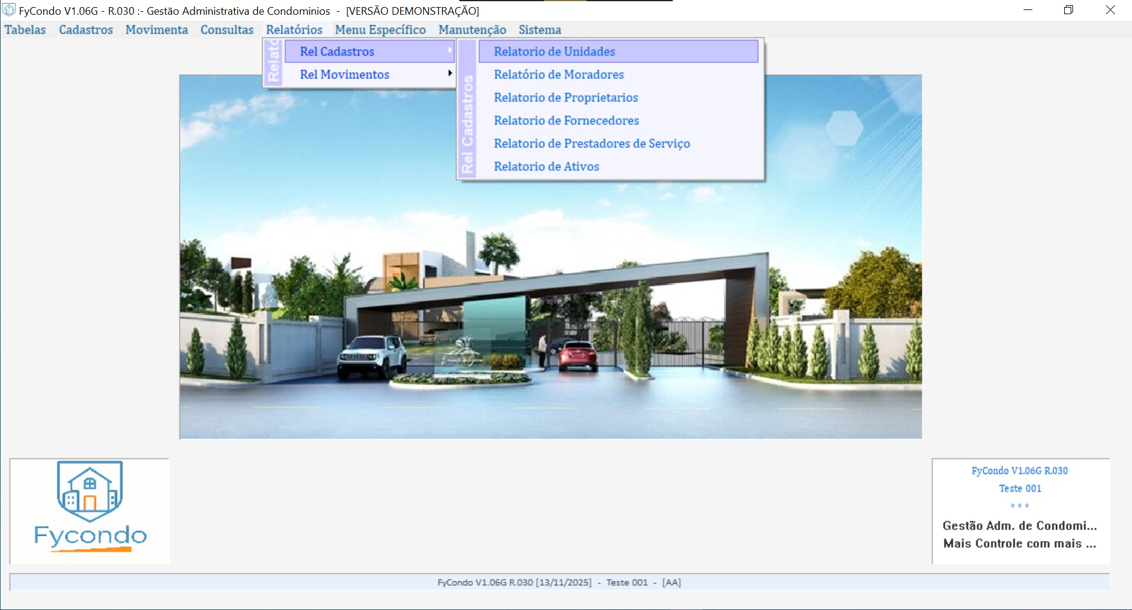Select Relatorio de Unidades
1132x610 pixels.
(x=554, y=51)
